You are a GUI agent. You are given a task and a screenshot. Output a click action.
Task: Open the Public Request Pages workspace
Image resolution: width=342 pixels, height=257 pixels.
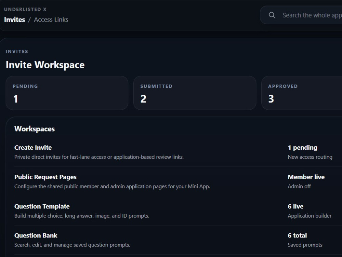178,181
